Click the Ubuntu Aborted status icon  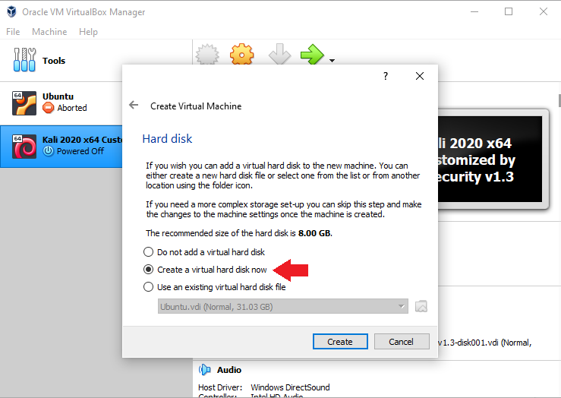coord(49,107)
